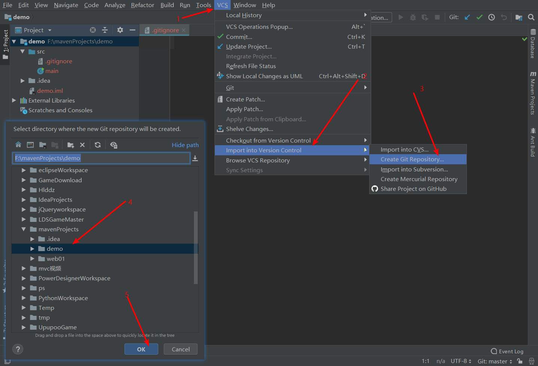Select IdeaProjects folder in directory tree
Viewport: 538px width, 366px height.
[x=55, y=199]
